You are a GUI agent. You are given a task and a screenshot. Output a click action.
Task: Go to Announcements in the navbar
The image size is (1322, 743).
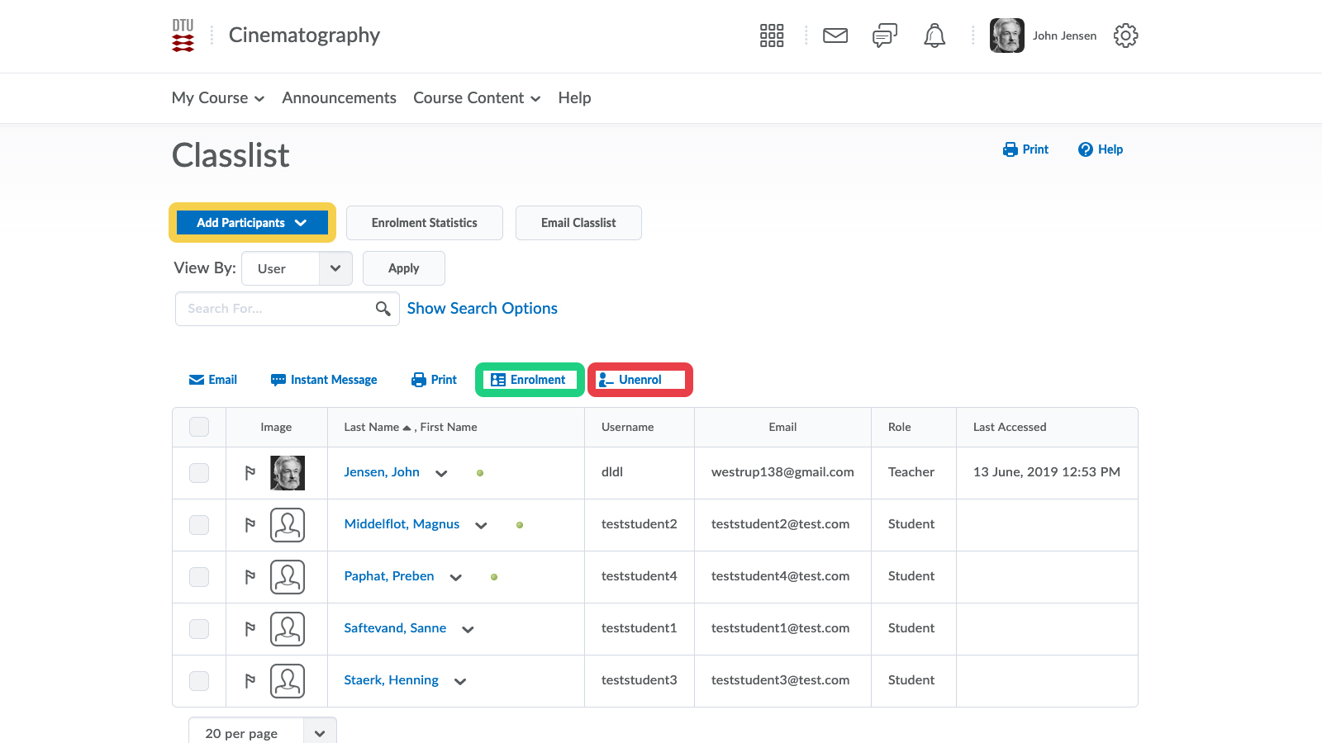(339, 98)
